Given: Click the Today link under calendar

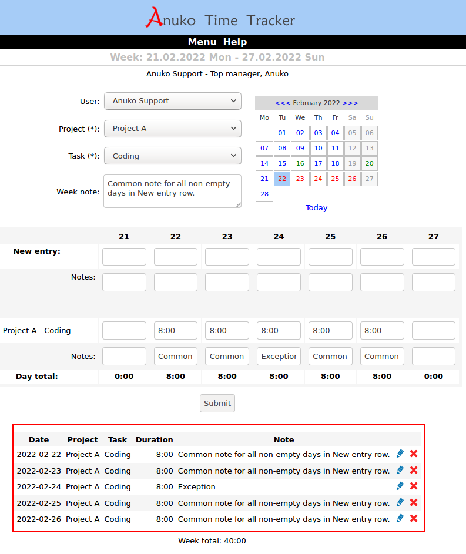Looking at the screenshot, I should [x=316, y=208].
